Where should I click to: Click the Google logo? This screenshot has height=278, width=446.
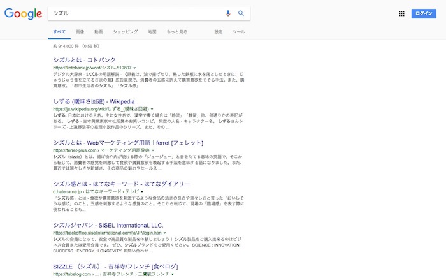(x=23, y=13)
